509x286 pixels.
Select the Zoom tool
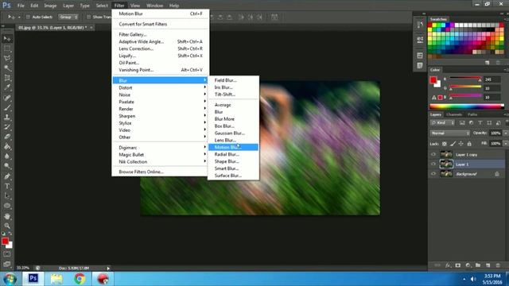tap(7, 226)
